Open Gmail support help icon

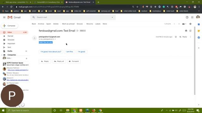pyautogui.click(x=187, y=17)
